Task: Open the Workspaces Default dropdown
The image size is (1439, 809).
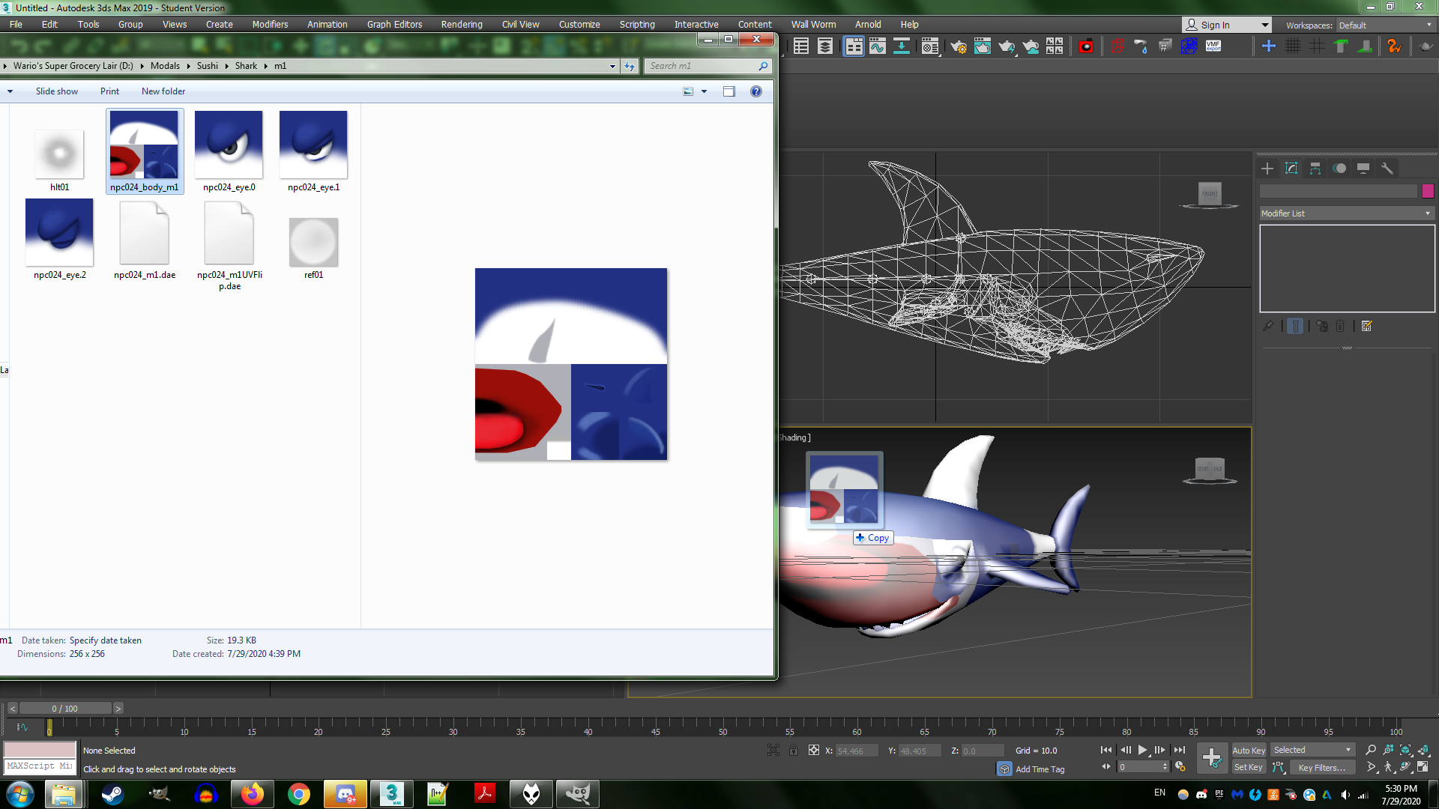Action: point(1385,25)
